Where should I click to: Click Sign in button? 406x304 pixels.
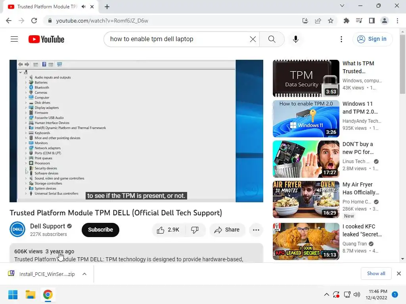pyautogui.click(x=372, y=39)
